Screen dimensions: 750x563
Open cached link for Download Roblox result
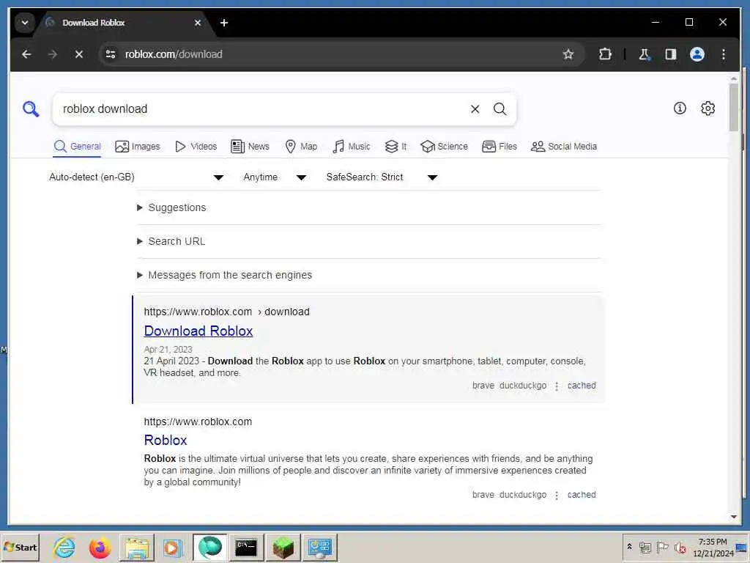point(582,386)
